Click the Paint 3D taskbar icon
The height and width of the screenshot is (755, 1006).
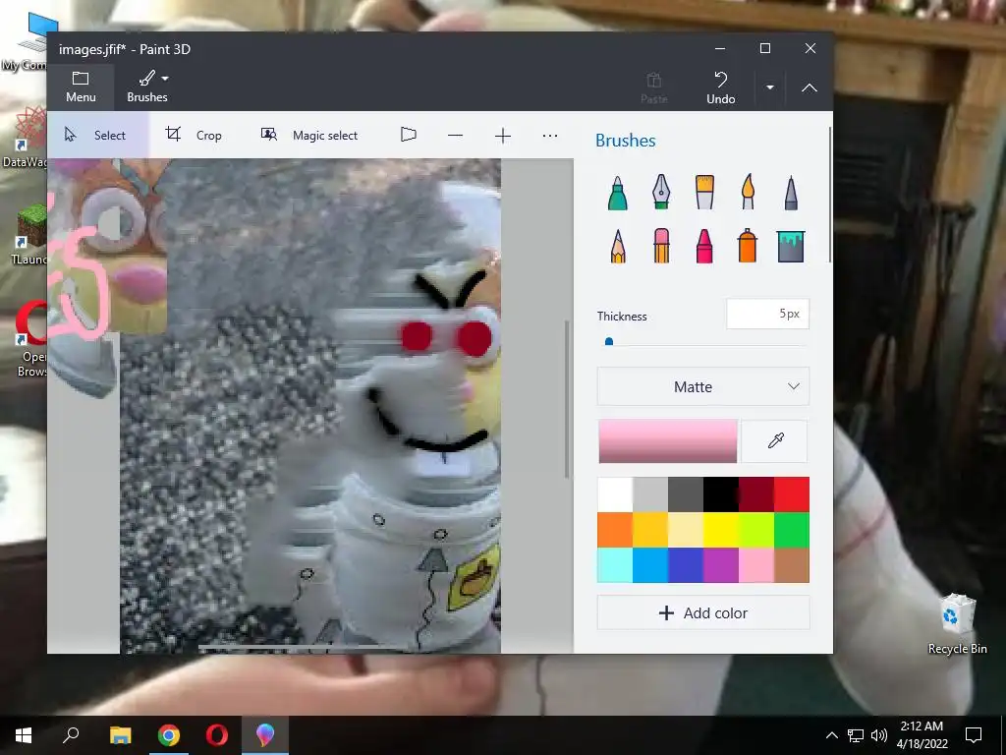click(265, 735)
